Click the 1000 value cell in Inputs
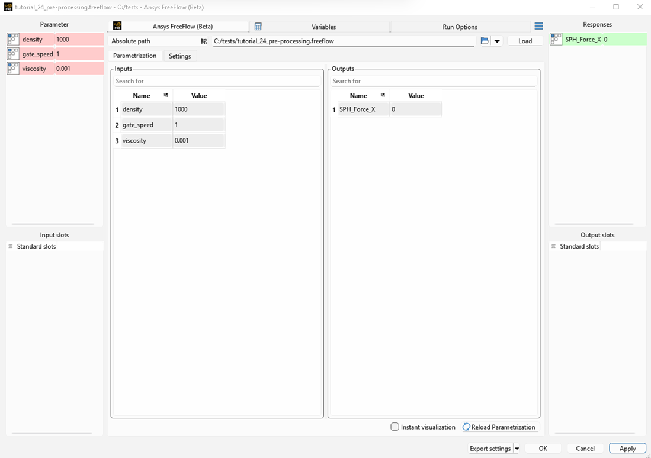This screenshot has width=651, height=458. click(x=199, y=109)
